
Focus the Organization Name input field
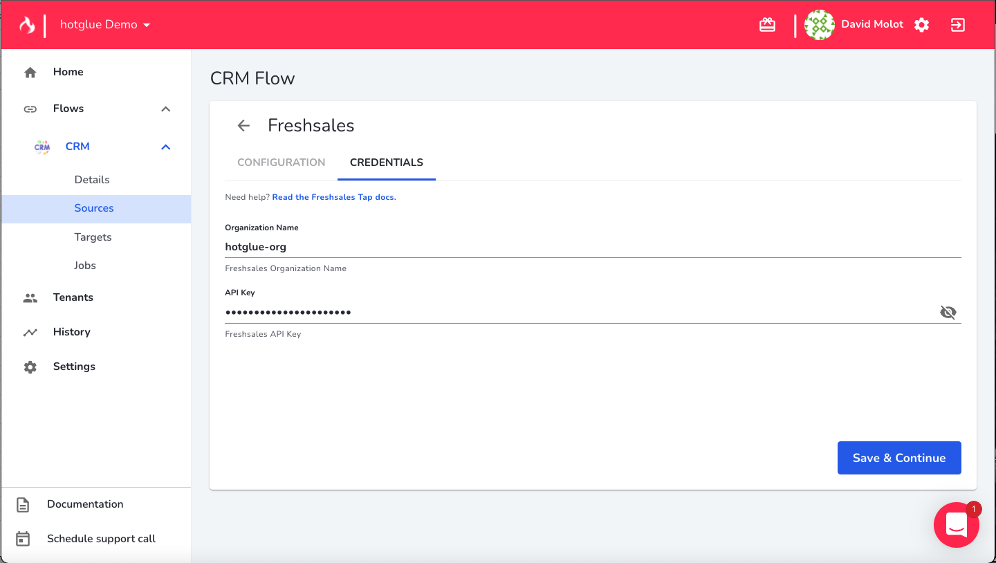593,247
